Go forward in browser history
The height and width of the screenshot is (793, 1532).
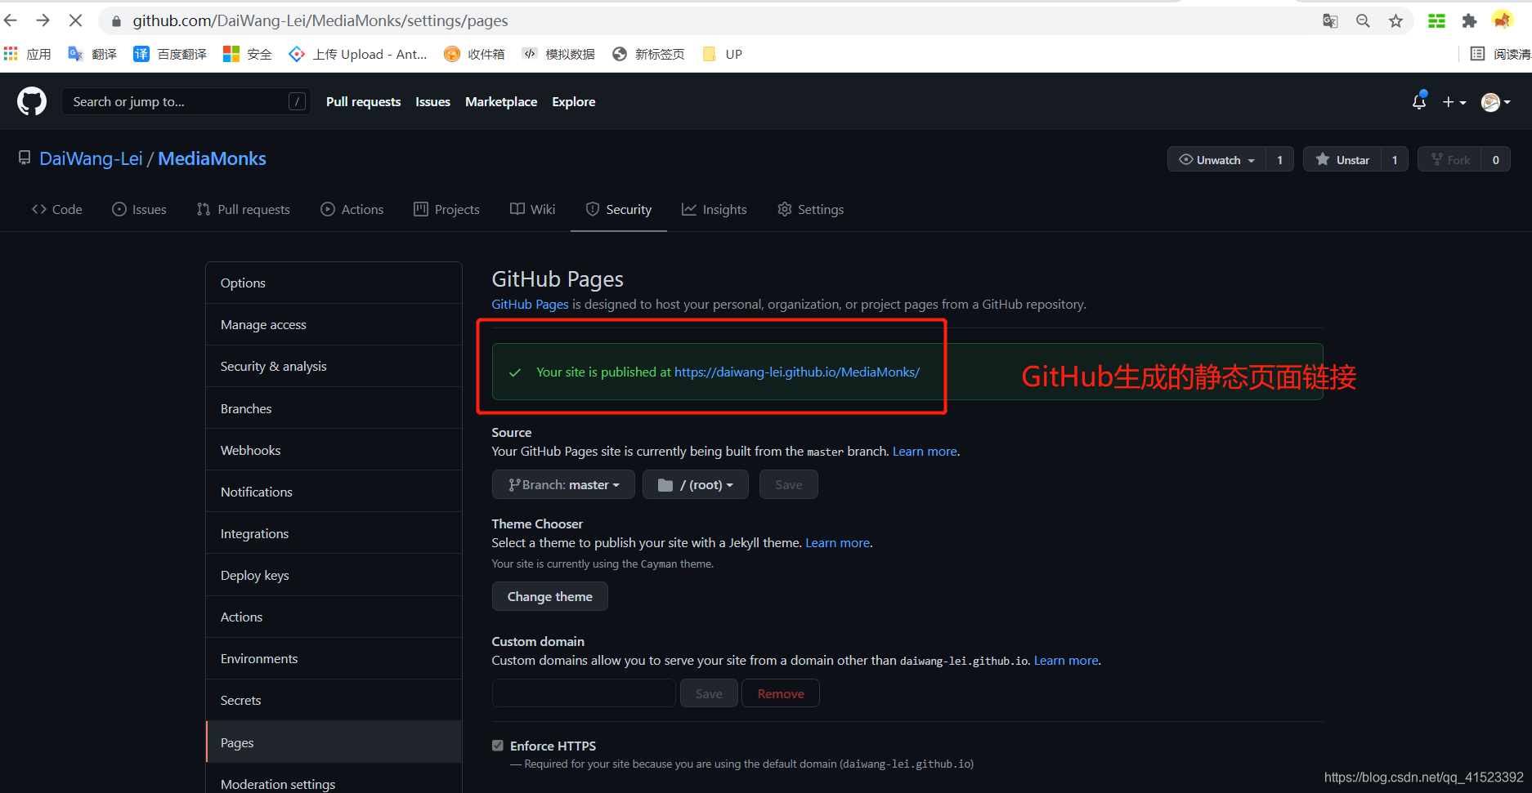pyautogui.click(x=43, y=20)
